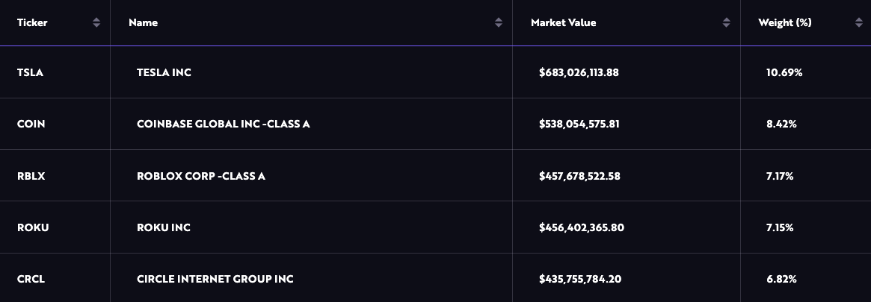Select the ROKU ticker cell
Screen dimensions: 871x302
click(33, 227)
